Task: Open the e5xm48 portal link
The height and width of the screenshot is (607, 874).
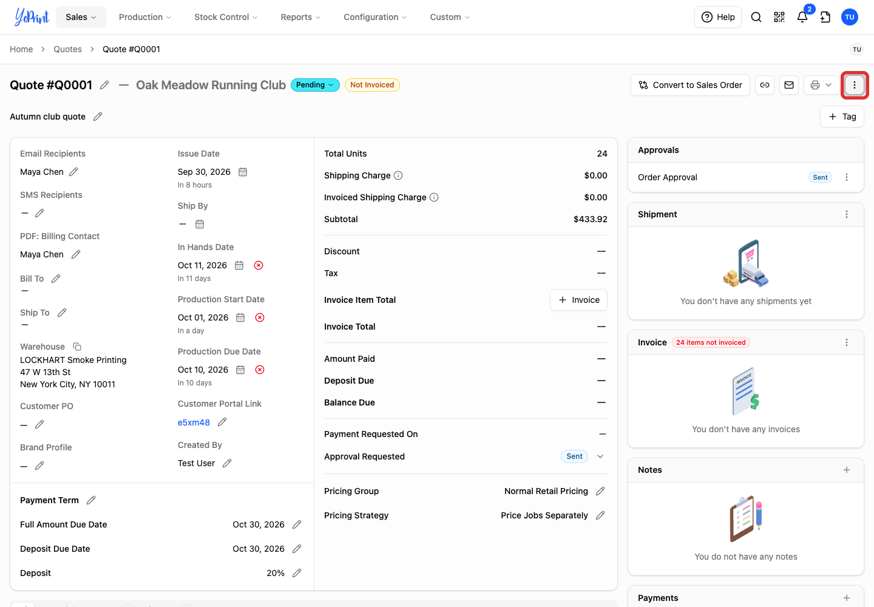Action: pos(194,422)
